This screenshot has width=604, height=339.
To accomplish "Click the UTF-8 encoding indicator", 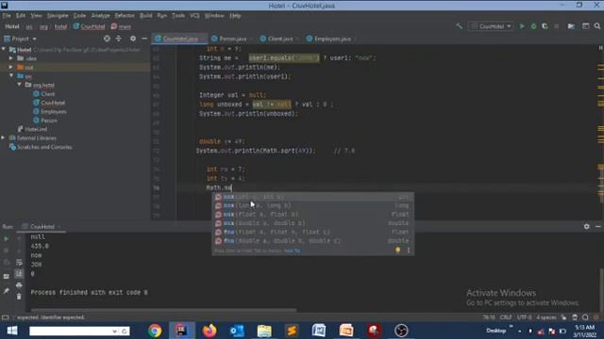I will pyautogui.click(x=524, y=317).
